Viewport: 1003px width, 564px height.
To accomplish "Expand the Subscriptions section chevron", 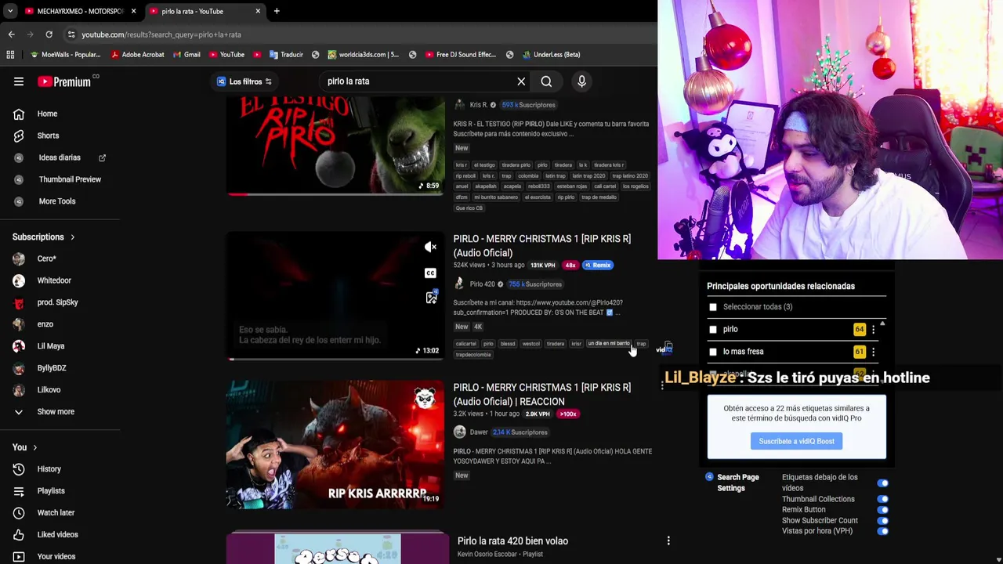I will pos(73,237).
